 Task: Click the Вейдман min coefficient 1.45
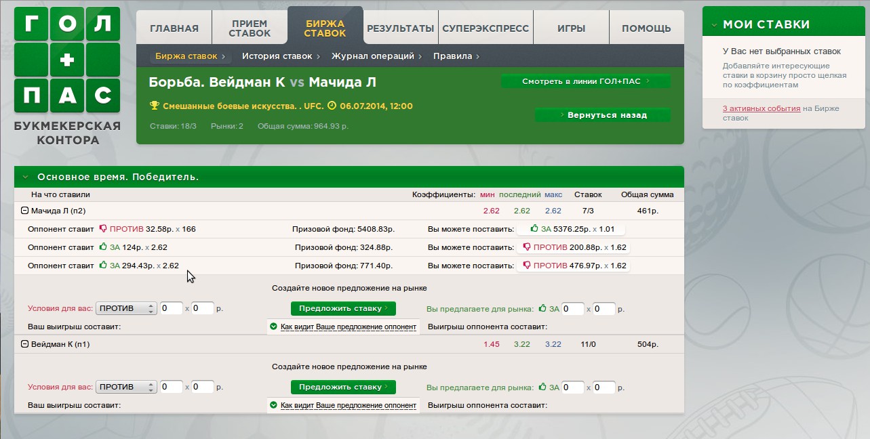coord(492,344)
